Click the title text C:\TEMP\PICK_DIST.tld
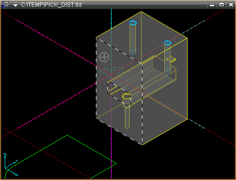 pyautogui.click(x=51, y=5)
